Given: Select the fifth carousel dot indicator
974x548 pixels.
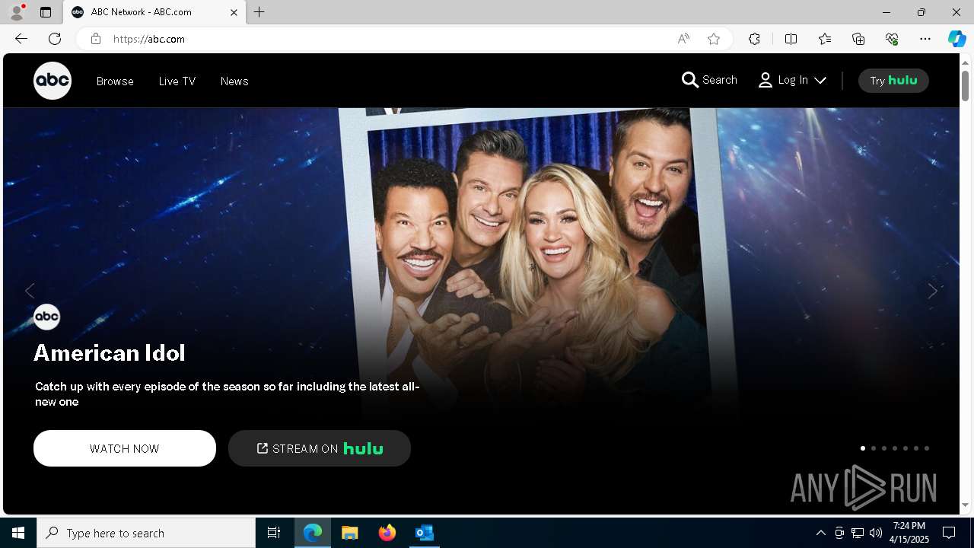Looking at the screenshot, I should 906,448.
